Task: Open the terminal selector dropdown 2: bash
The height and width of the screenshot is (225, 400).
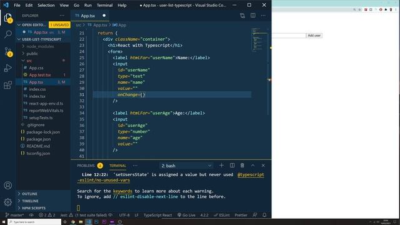Action: tap(186, 166)
